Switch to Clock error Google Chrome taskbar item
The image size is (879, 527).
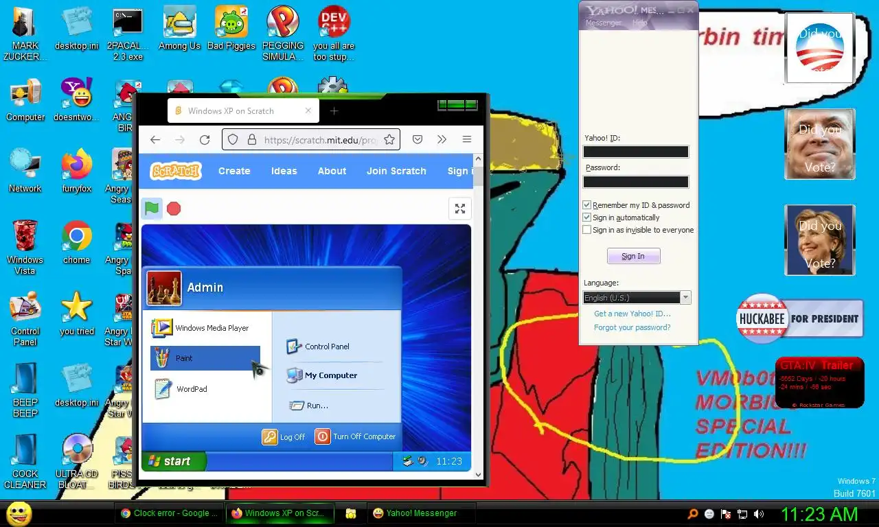(169, 513)
